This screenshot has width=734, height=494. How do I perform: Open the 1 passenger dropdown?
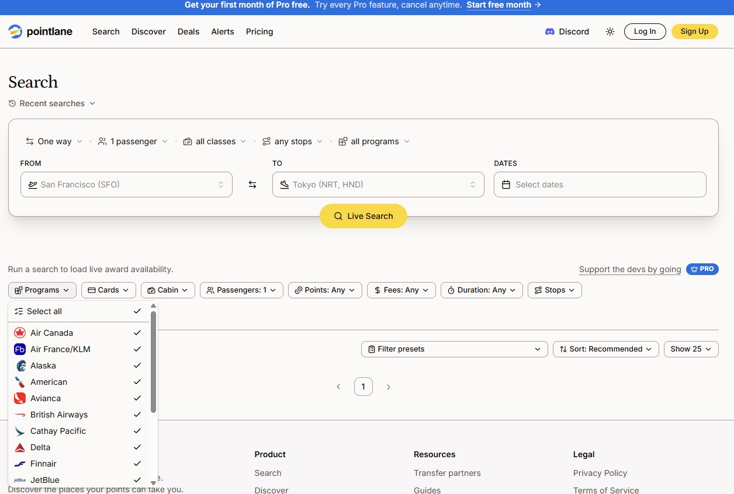[133, 141]
